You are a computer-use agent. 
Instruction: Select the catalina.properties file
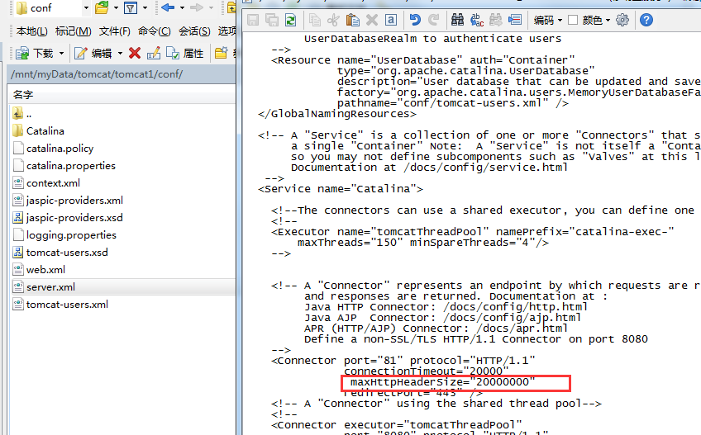(x=64, y=166)
